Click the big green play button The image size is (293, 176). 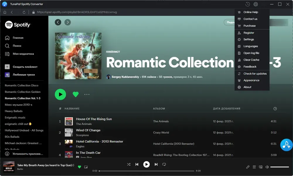[60, 94]
